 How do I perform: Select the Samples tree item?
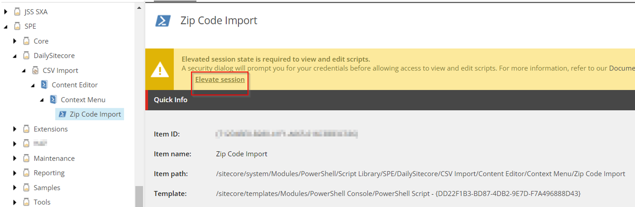click(47, 188)
